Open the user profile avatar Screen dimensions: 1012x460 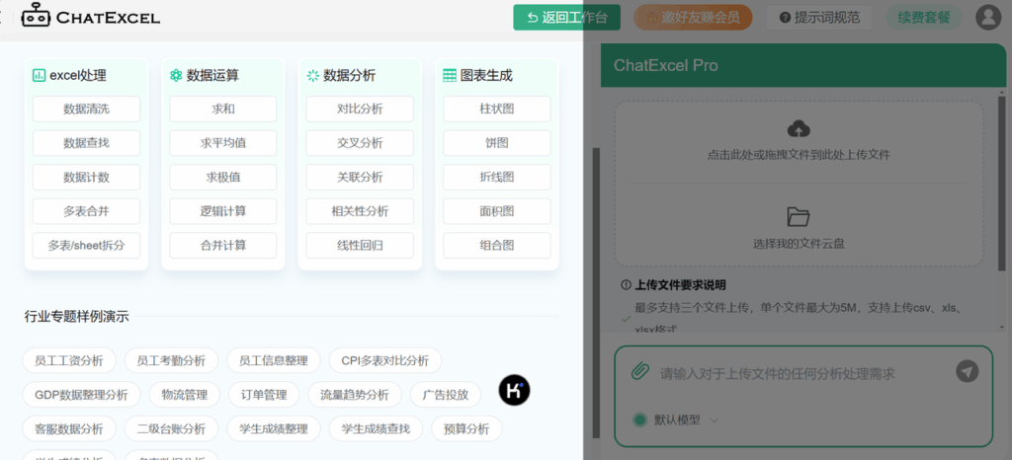987,17
